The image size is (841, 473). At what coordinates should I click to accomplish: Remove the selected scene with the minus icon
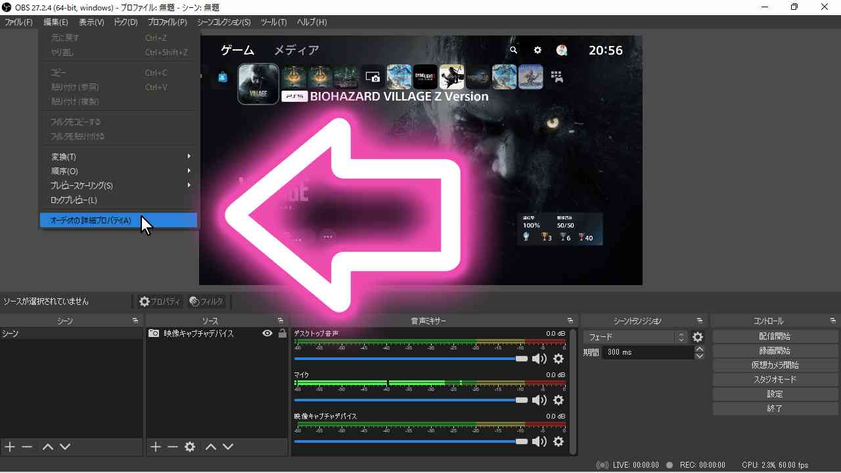tap(27, 447)
